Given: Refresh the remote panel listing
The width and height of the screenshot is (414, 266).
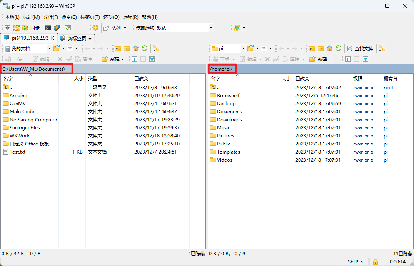Looking at the screenshot, I should click(x=339, y=48).
